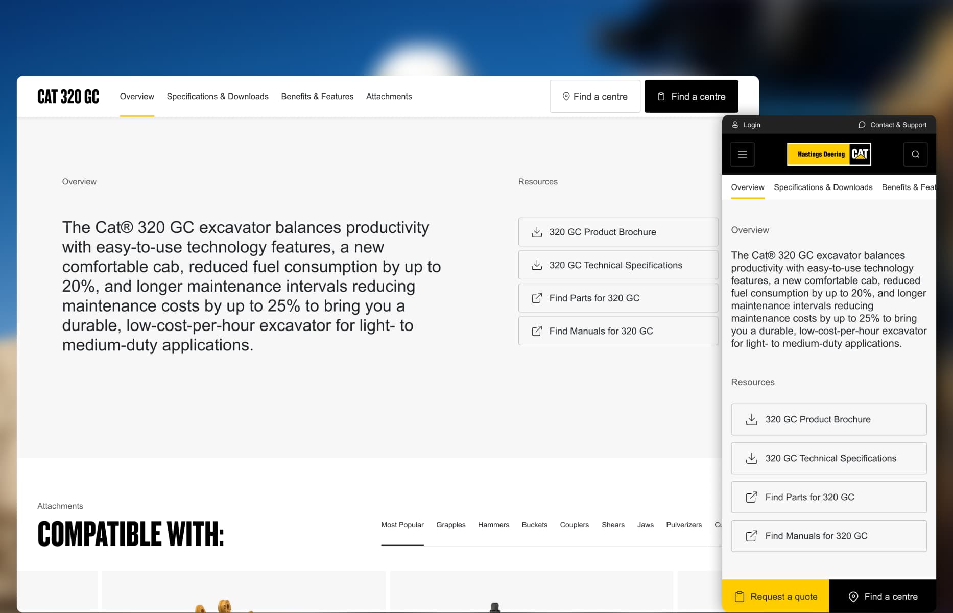The image size is (953, 613).
Task: Filter attachments by Buckets
Action: (x=534, y=525)
